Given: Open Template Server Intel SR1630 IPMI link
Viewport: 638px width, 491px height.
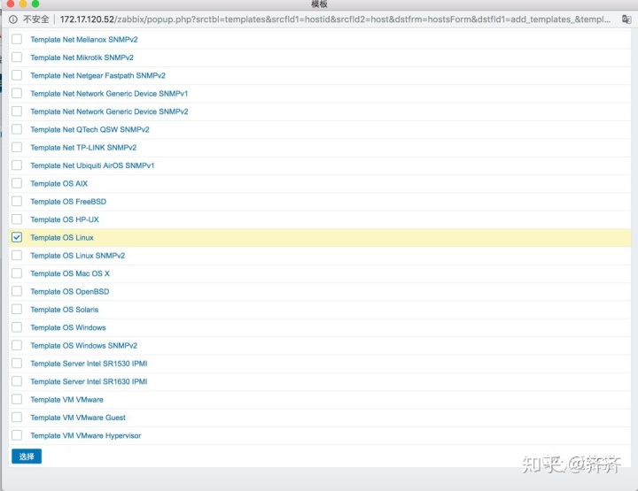Looking at the screenshot, I should (x=89, y=381).
